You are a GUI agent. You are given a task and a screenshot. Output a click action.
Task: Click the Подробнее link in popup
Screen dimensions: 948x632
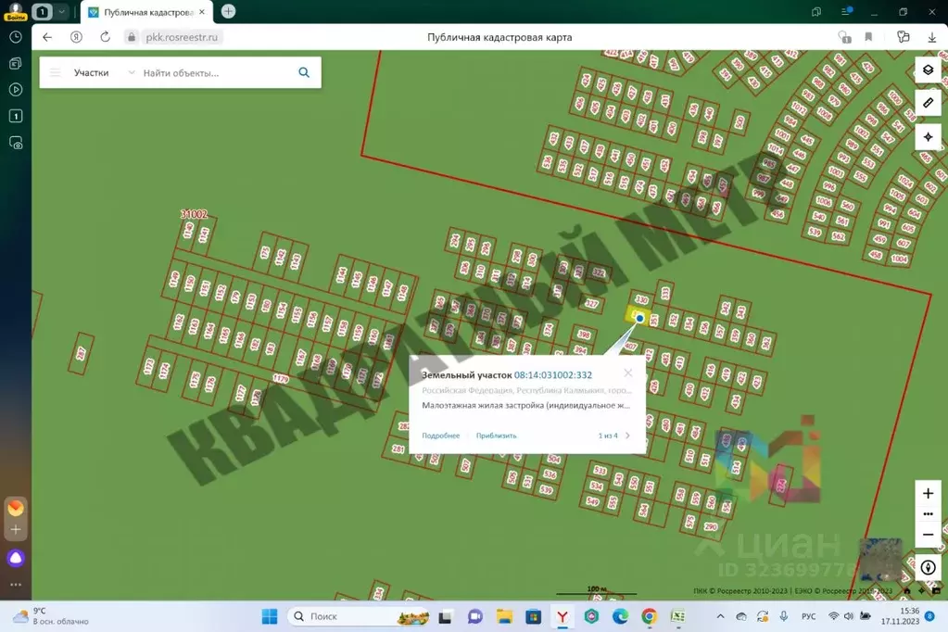(440, 436)
